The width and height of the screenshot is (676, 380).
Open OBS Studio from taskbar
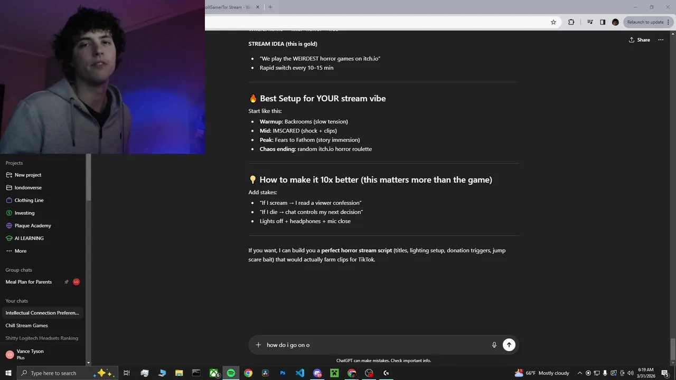click(x=369, y=373)
